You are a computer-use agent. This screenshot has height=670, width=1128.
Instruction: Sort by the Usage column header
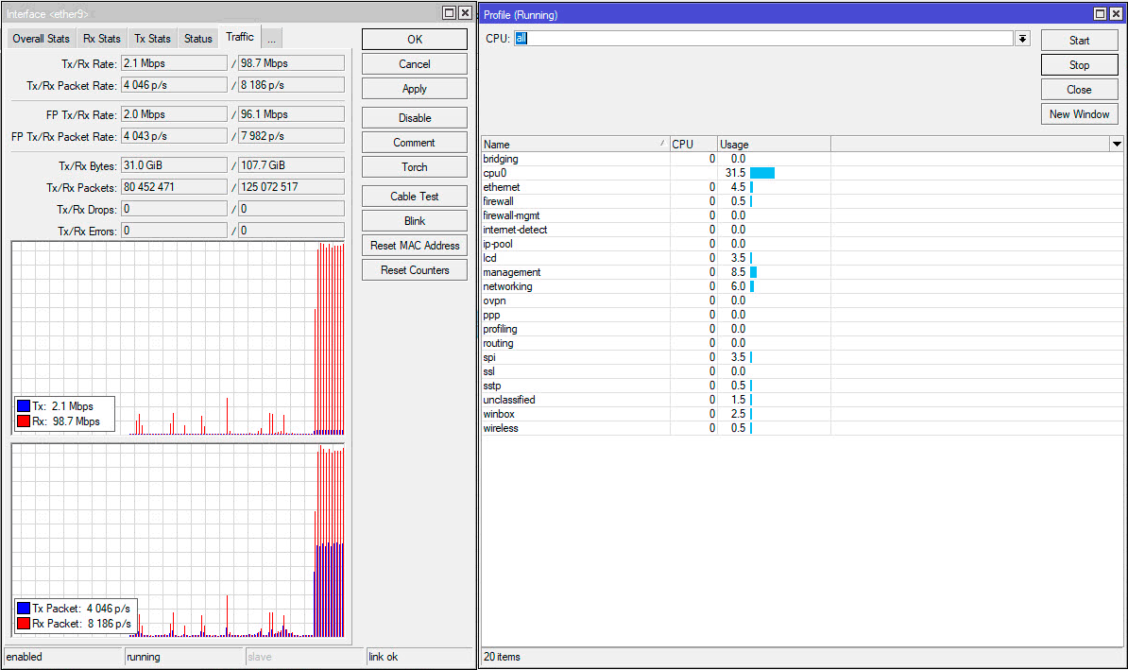(x=773, y=145)
